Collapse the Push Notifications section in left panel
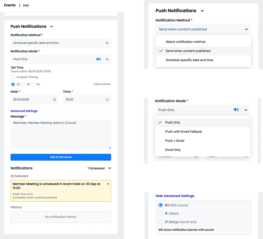 (x=52, y=27)
